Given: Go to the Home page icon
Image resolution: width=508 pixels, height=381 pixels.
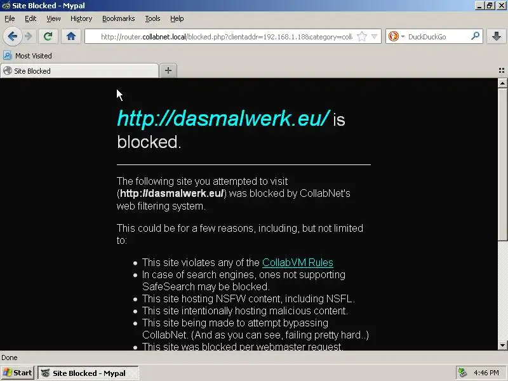Looking at the screenshot, I should point(71,36).
